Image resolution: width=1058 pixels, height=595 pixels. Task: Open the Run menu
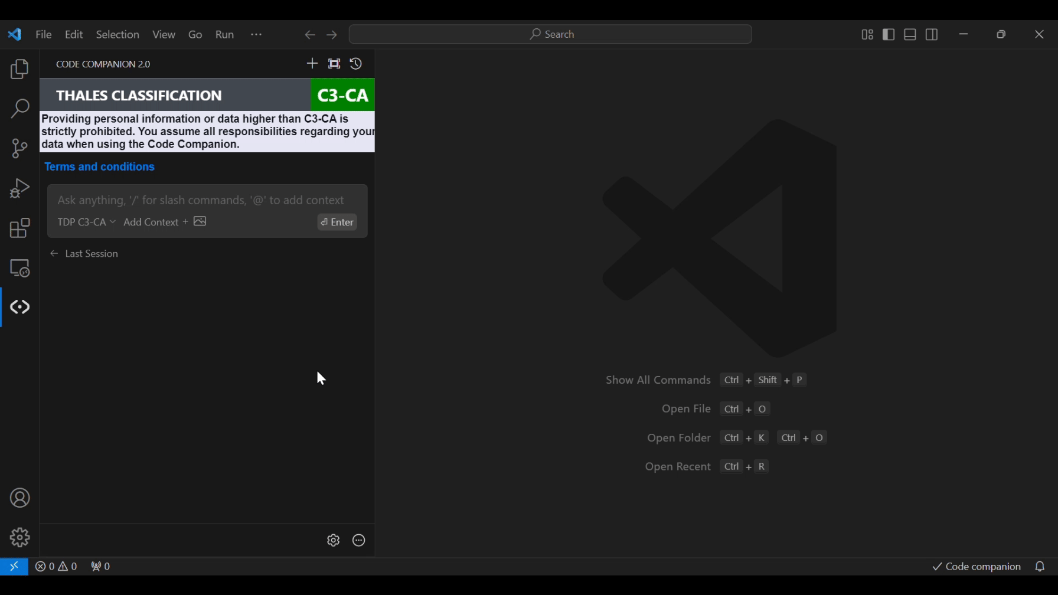[x=225, y=35]
